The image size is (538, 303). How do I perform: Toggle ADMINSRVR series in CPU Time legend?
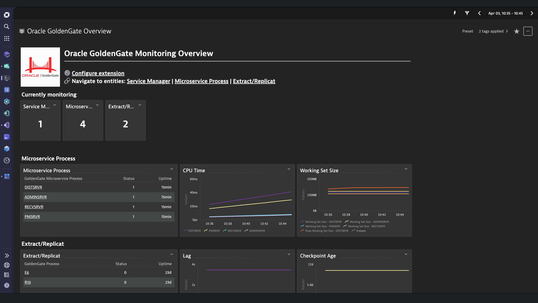click(x=255, y=231)
